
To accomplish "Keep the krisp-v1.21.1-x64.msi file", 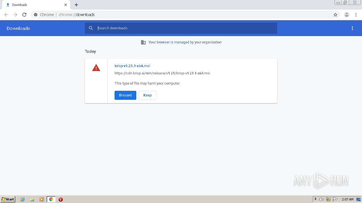I will pos(147,95).
